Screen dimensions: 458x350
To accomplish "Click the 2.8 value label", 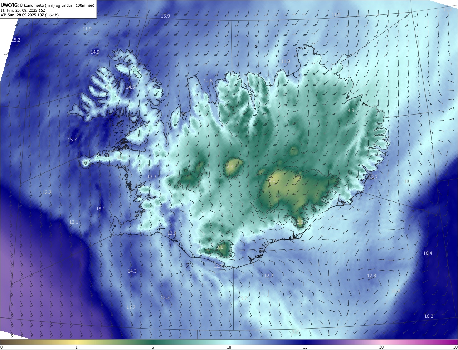I will coord(300,222).
